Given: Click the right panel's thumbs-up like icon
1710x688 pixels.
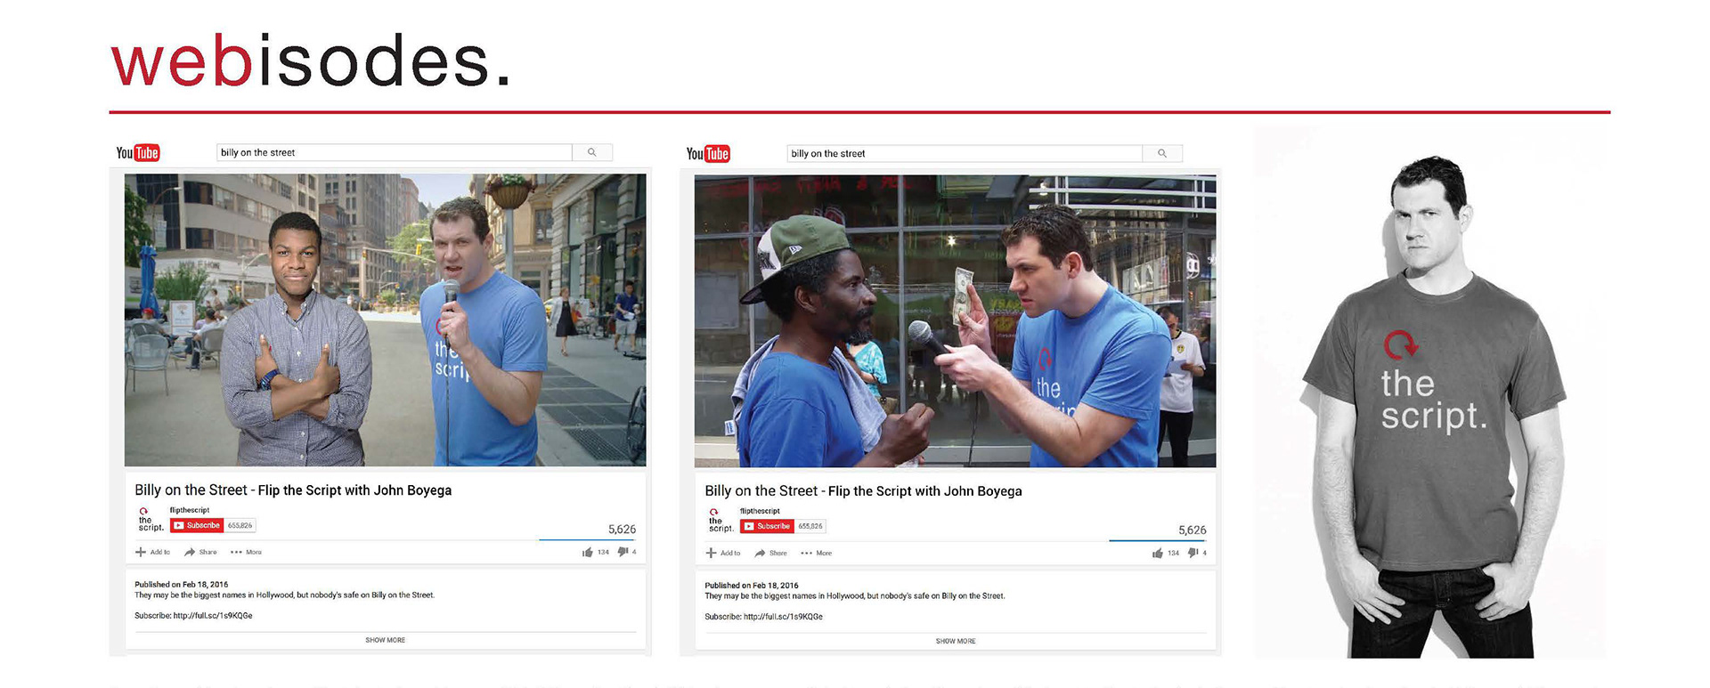Looking at the screenshot, I should 1157,553.
